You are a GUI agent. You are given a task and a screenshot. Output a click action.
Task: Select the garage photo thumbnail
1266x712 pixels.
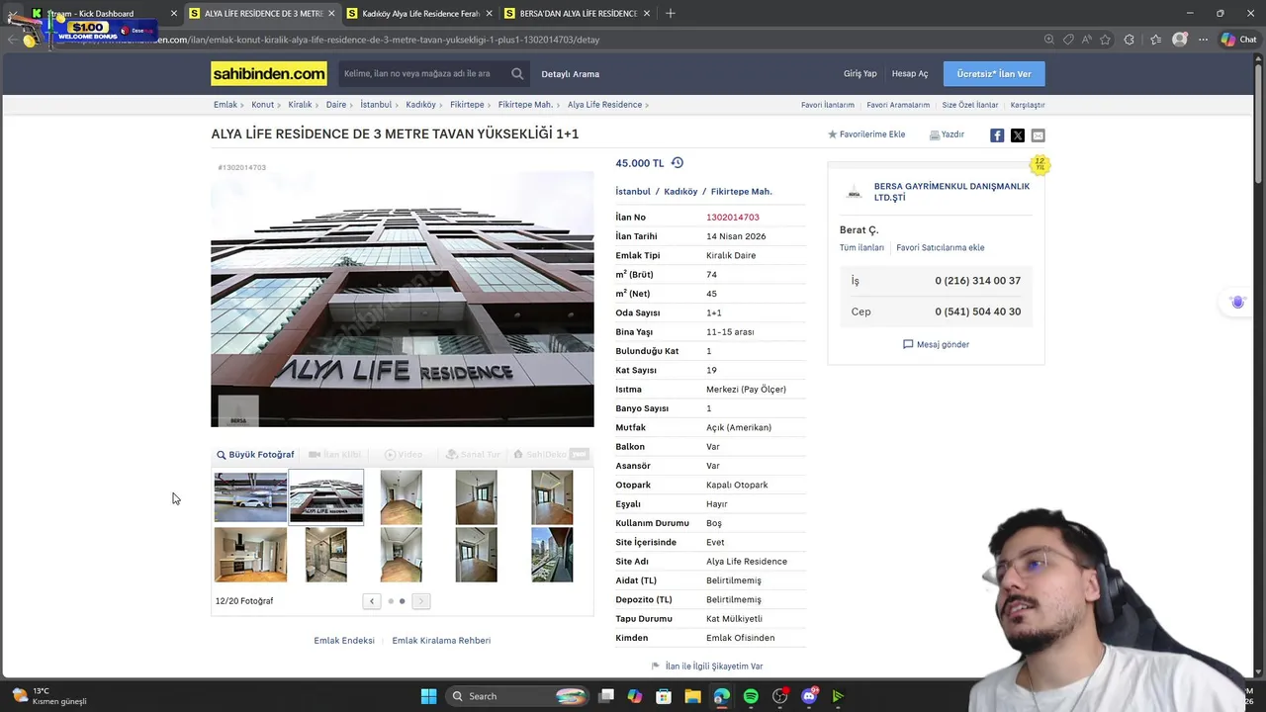pyautogui.click(x=250, y=496)
